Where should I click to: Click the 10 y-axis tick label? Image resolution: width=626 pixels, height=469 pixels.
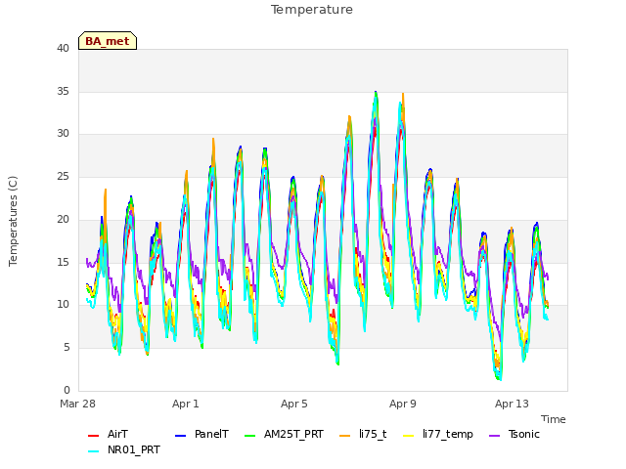click(x=63, y=305)
